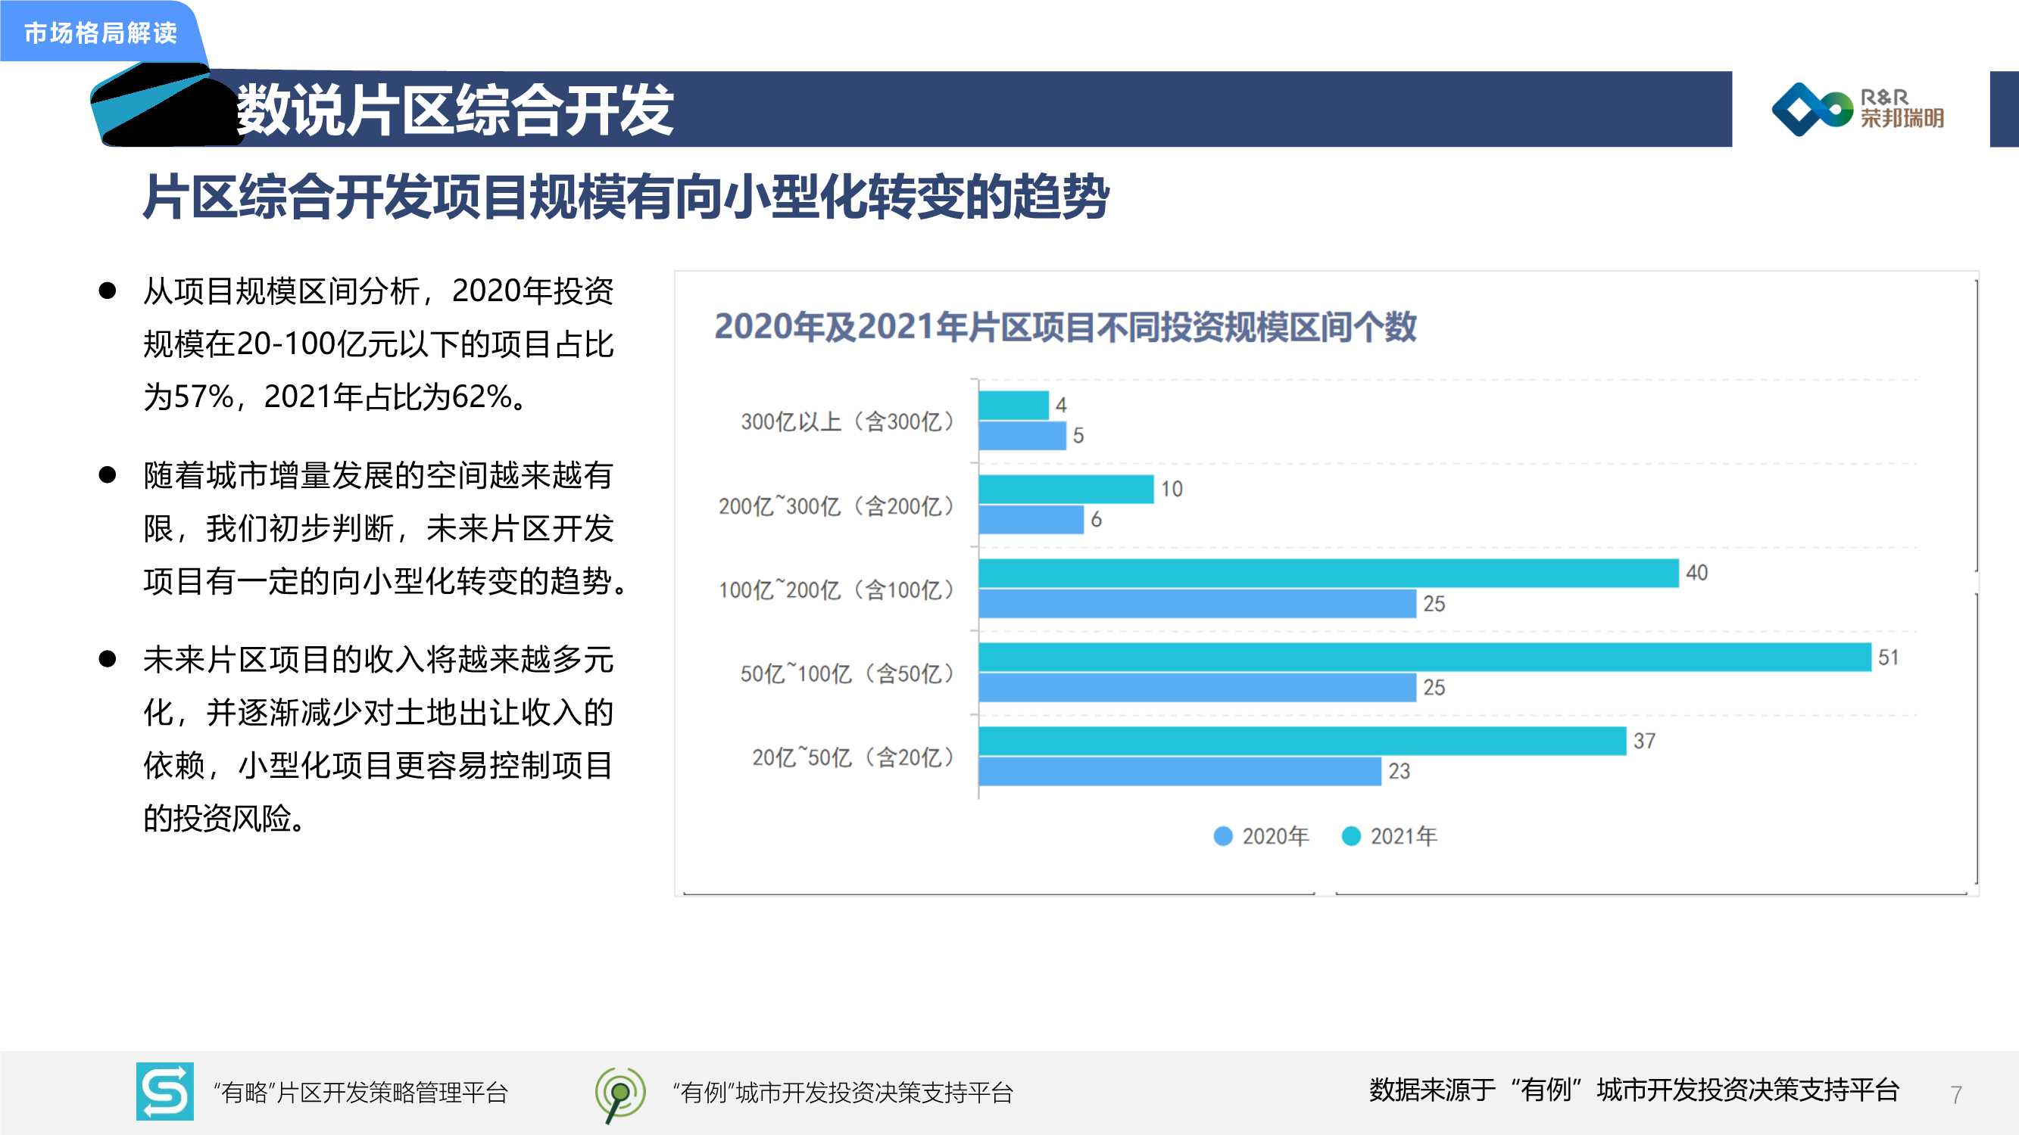Click bullet text starting 随着城市增量发展
This screenshot has width=2019, height=1135.
(x=384, y=528)
